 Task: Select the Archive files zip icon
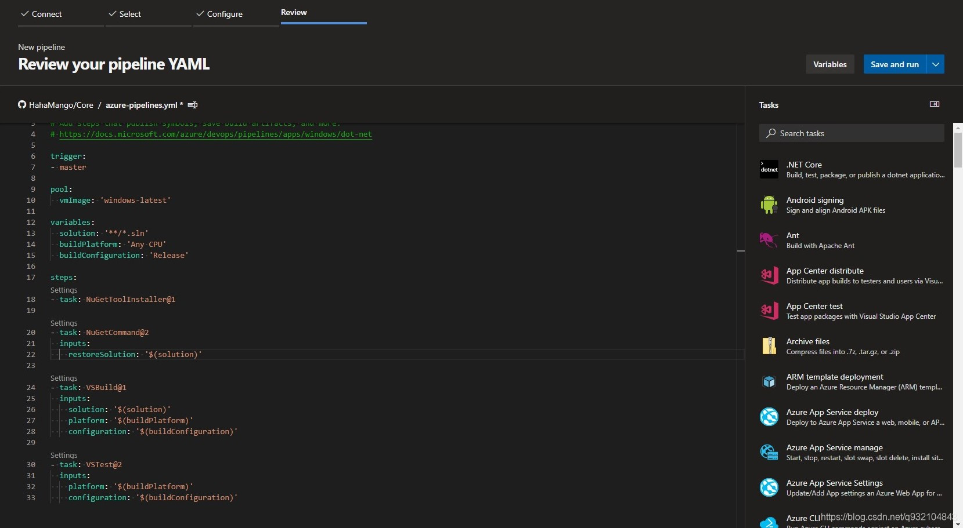(x=769, y=346)
